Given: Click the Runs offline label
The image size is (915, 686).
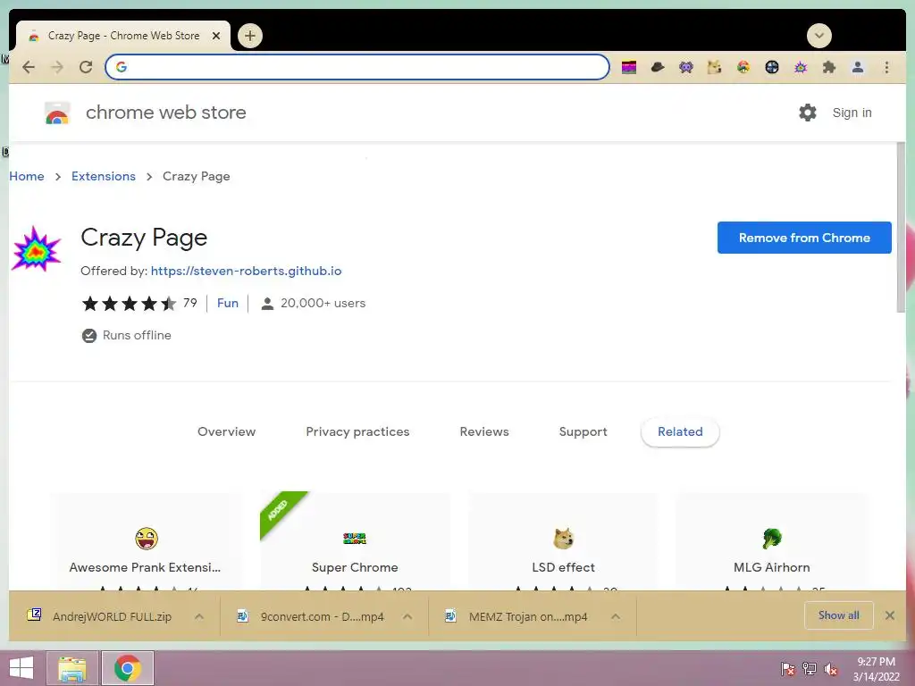Looking at the screenshot, I should tap(137, 336).
